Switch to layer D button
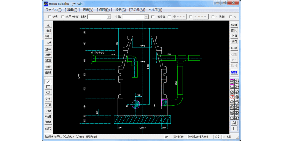This screenshot has height=141, width=283. click(x=237, y=108)
